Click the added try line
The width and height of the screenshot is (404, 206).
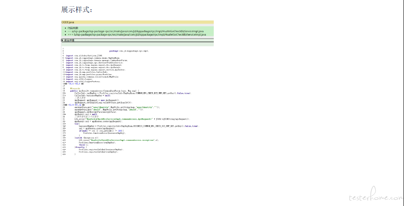(x=77, y=123)
